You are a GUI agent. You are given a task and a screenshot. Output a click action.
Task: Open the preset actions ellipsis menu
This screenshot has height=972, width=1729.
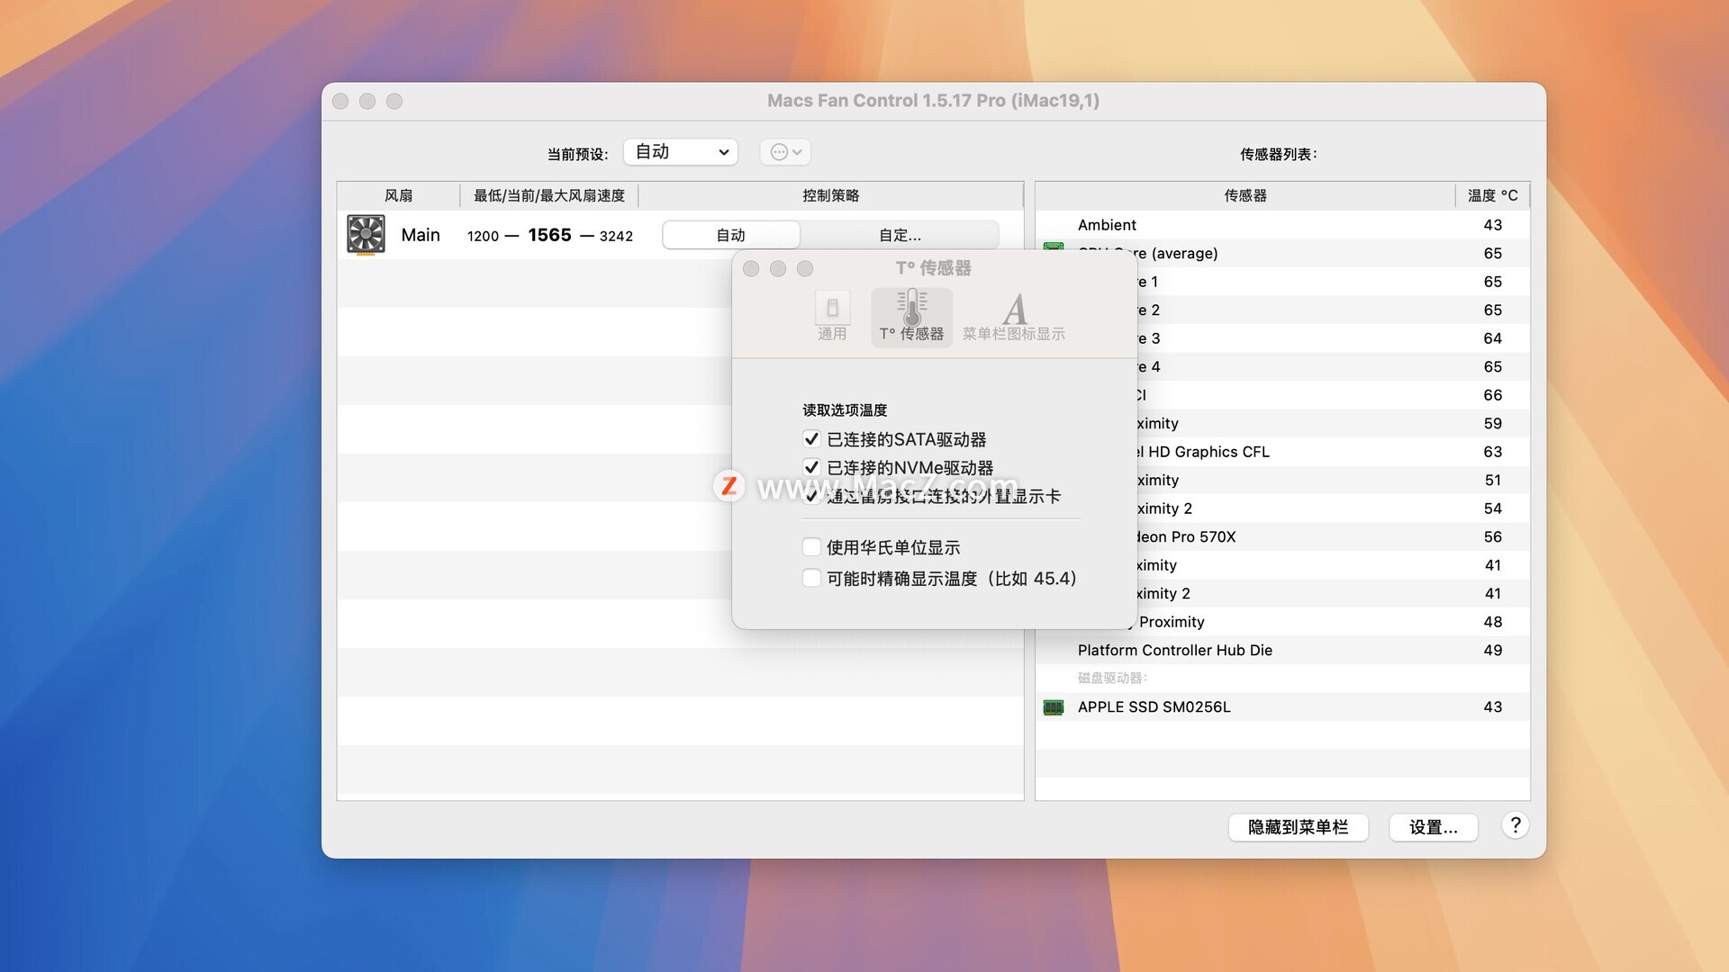785,152
